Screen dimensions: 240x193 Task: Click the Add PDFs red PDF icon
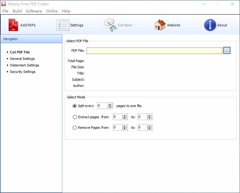click(13, 25)
